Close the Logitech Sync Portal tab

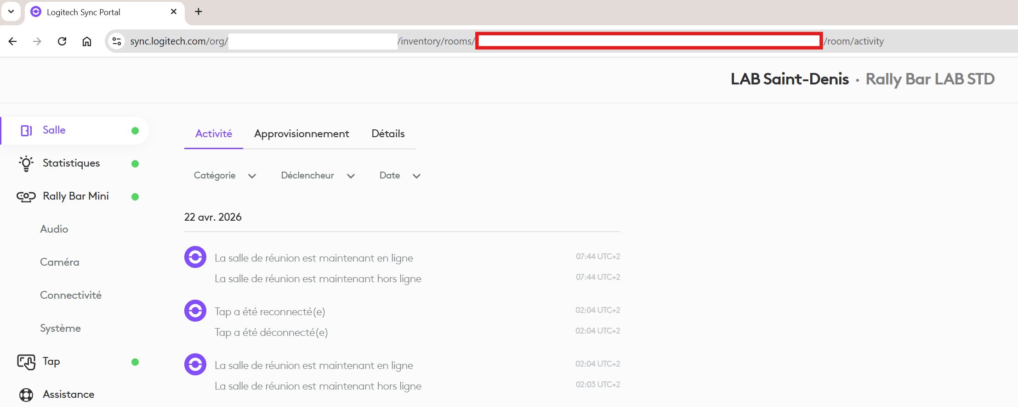[x=174, y=12]
